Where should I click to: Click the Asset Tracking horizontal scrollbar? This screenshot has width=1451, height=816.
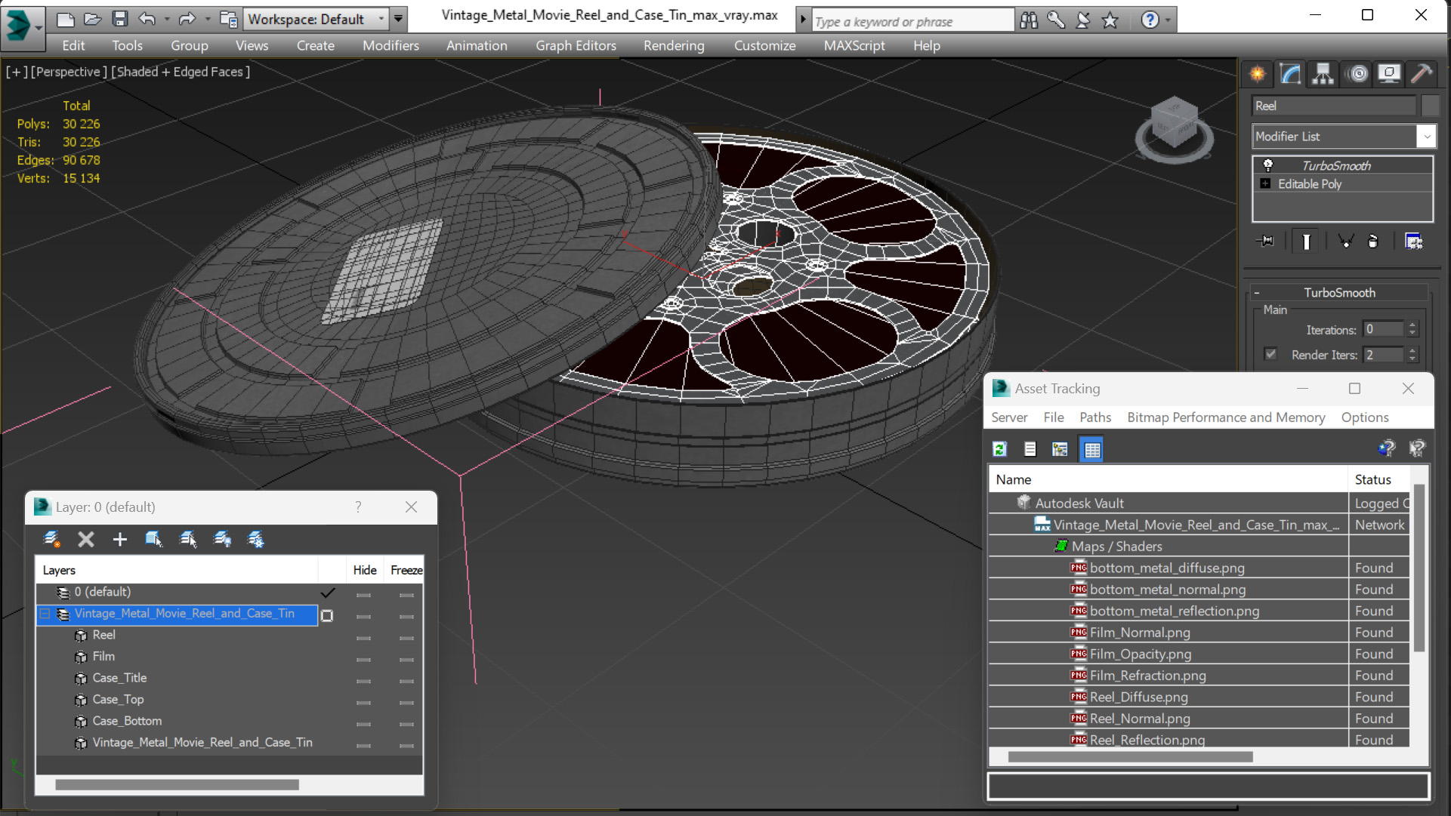pyautogui.click(x=1130, y=756)
